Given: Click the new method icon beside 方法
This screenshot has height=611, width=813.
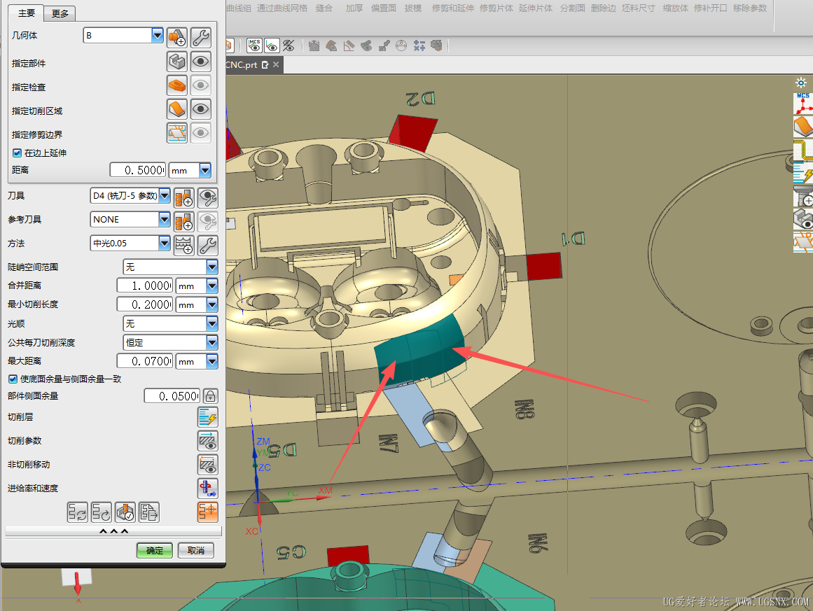Looking at the screenshot, I should click(184, 245).
